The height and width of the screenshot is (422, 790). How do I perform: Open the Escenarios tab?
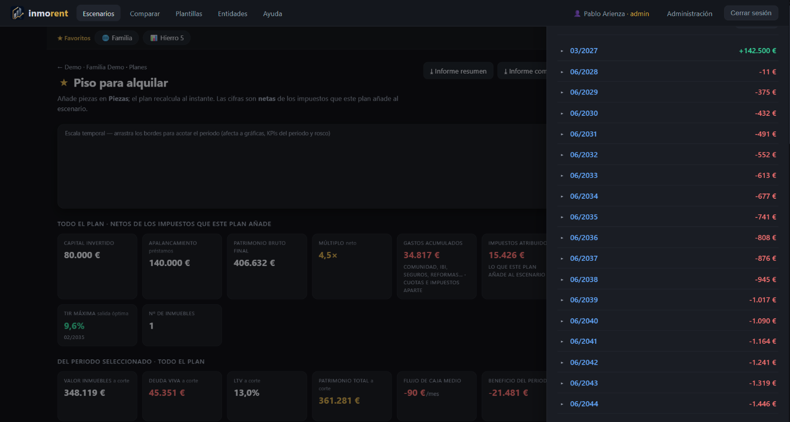click(x=98, y=14)
